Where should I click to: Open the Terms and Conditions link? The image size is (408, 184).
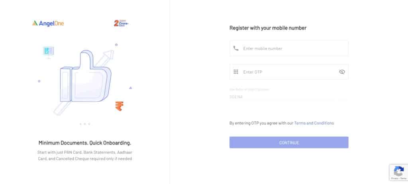[x=314, y=123]
